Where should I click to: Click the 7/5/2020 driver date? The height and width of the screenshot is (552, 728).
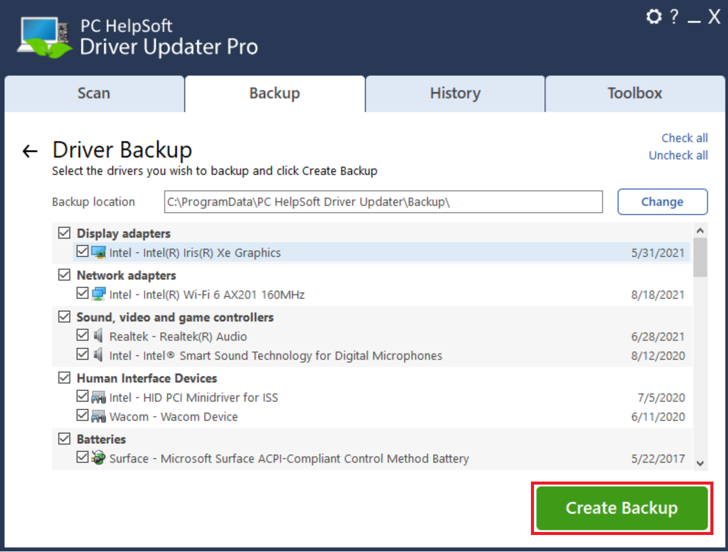[x=661, y=398]
